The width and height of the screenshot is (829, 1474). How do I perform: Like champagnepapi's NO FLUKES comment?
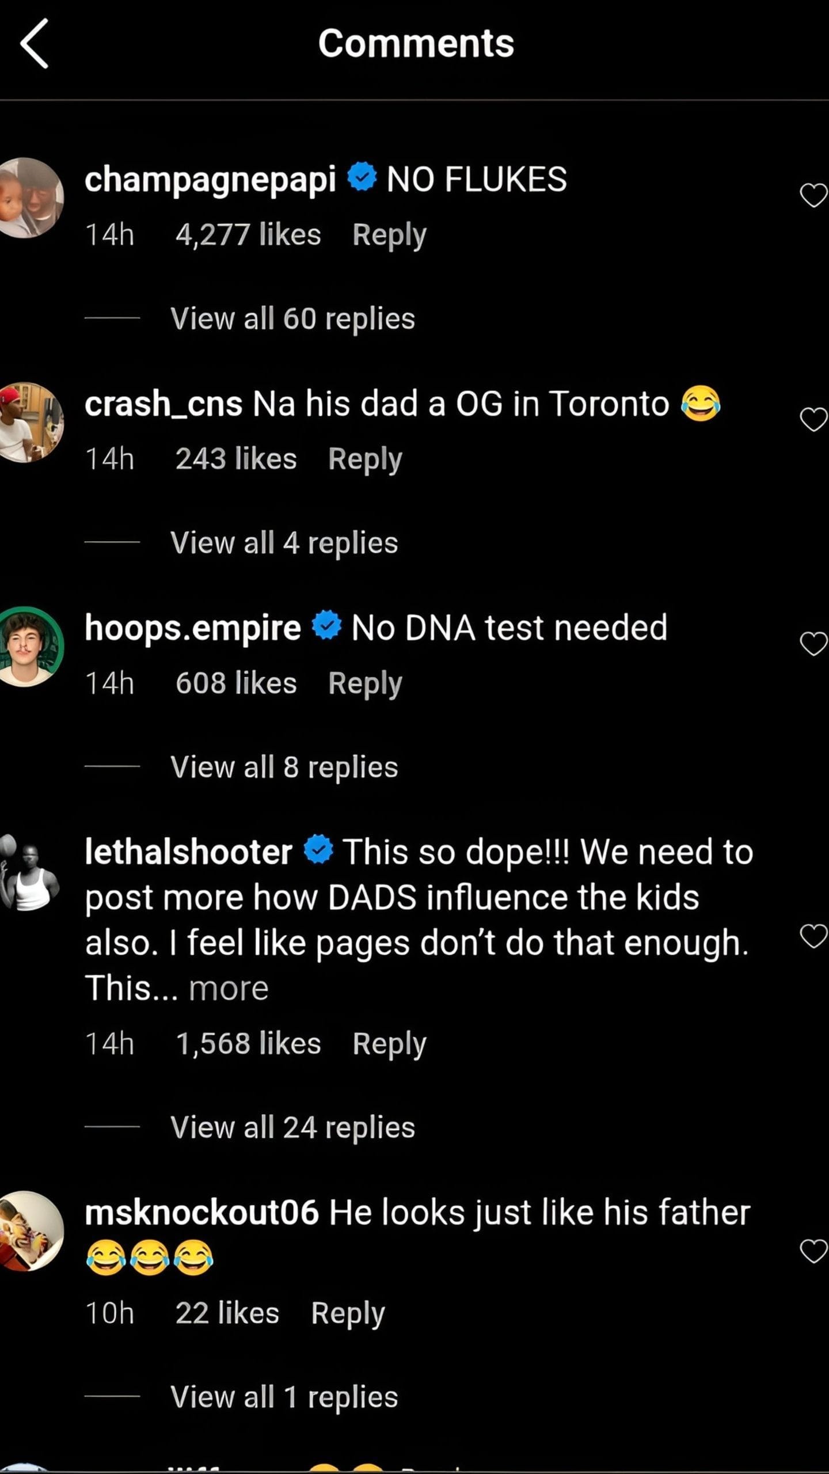coord(813,195)
